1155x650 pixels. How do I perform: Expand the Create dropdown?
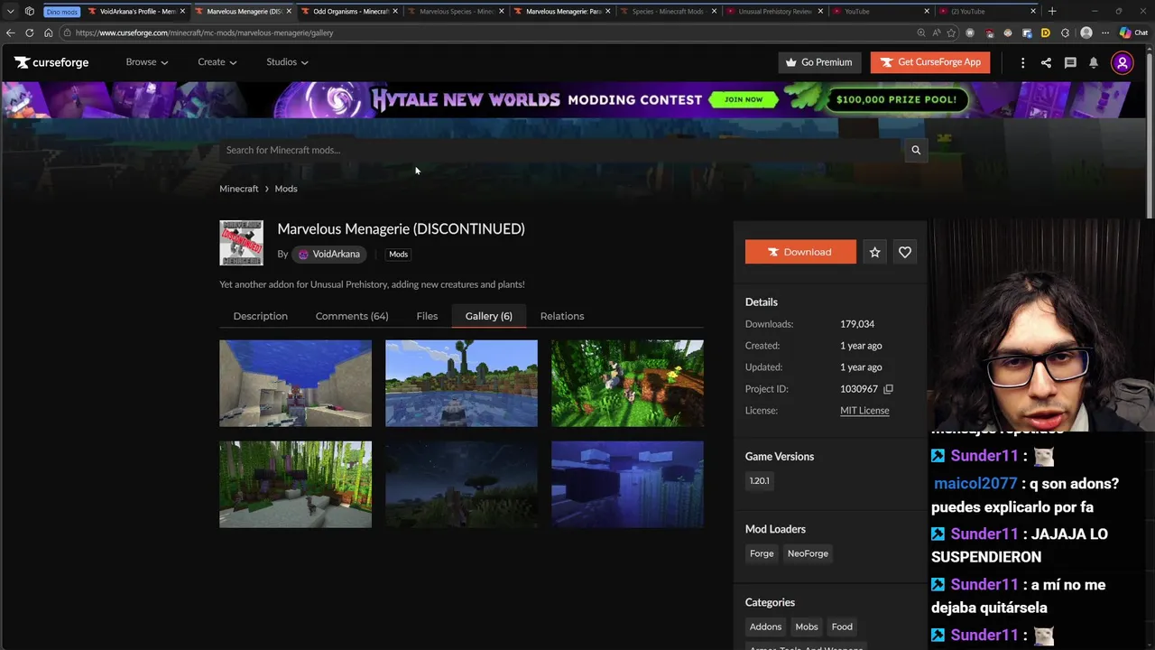(x=217, y=62)
